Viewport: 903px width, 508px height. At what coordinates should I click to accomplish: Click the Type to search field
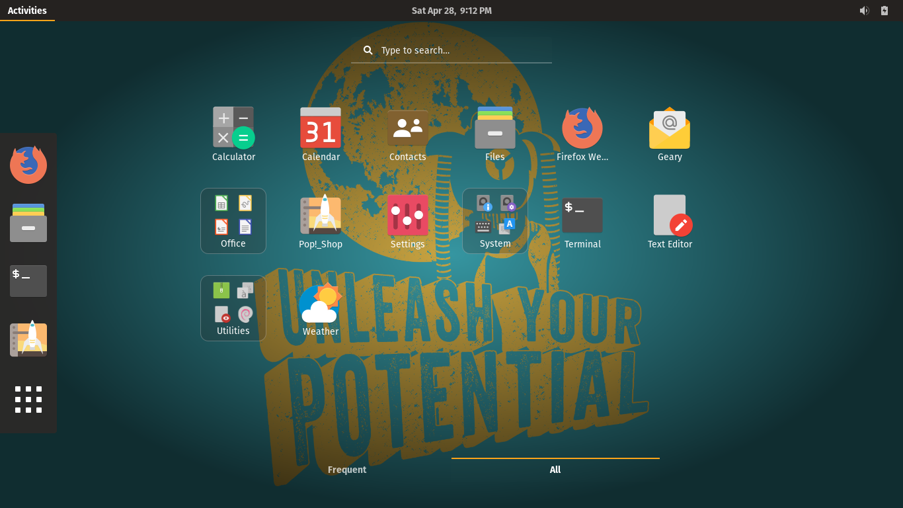coord(451,50)
